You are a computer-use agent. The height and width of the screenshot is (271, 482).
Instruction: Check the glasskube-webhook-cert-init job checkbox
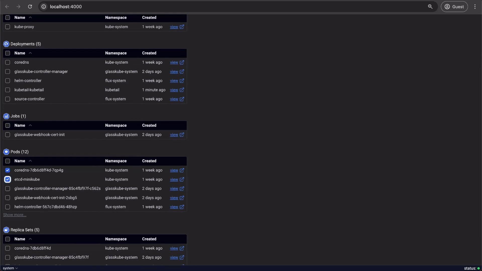pos(8,135)
